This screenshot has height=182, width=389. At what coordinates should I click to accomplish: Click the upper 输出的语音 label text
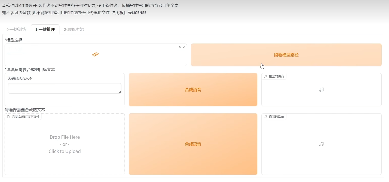point(276,76)
